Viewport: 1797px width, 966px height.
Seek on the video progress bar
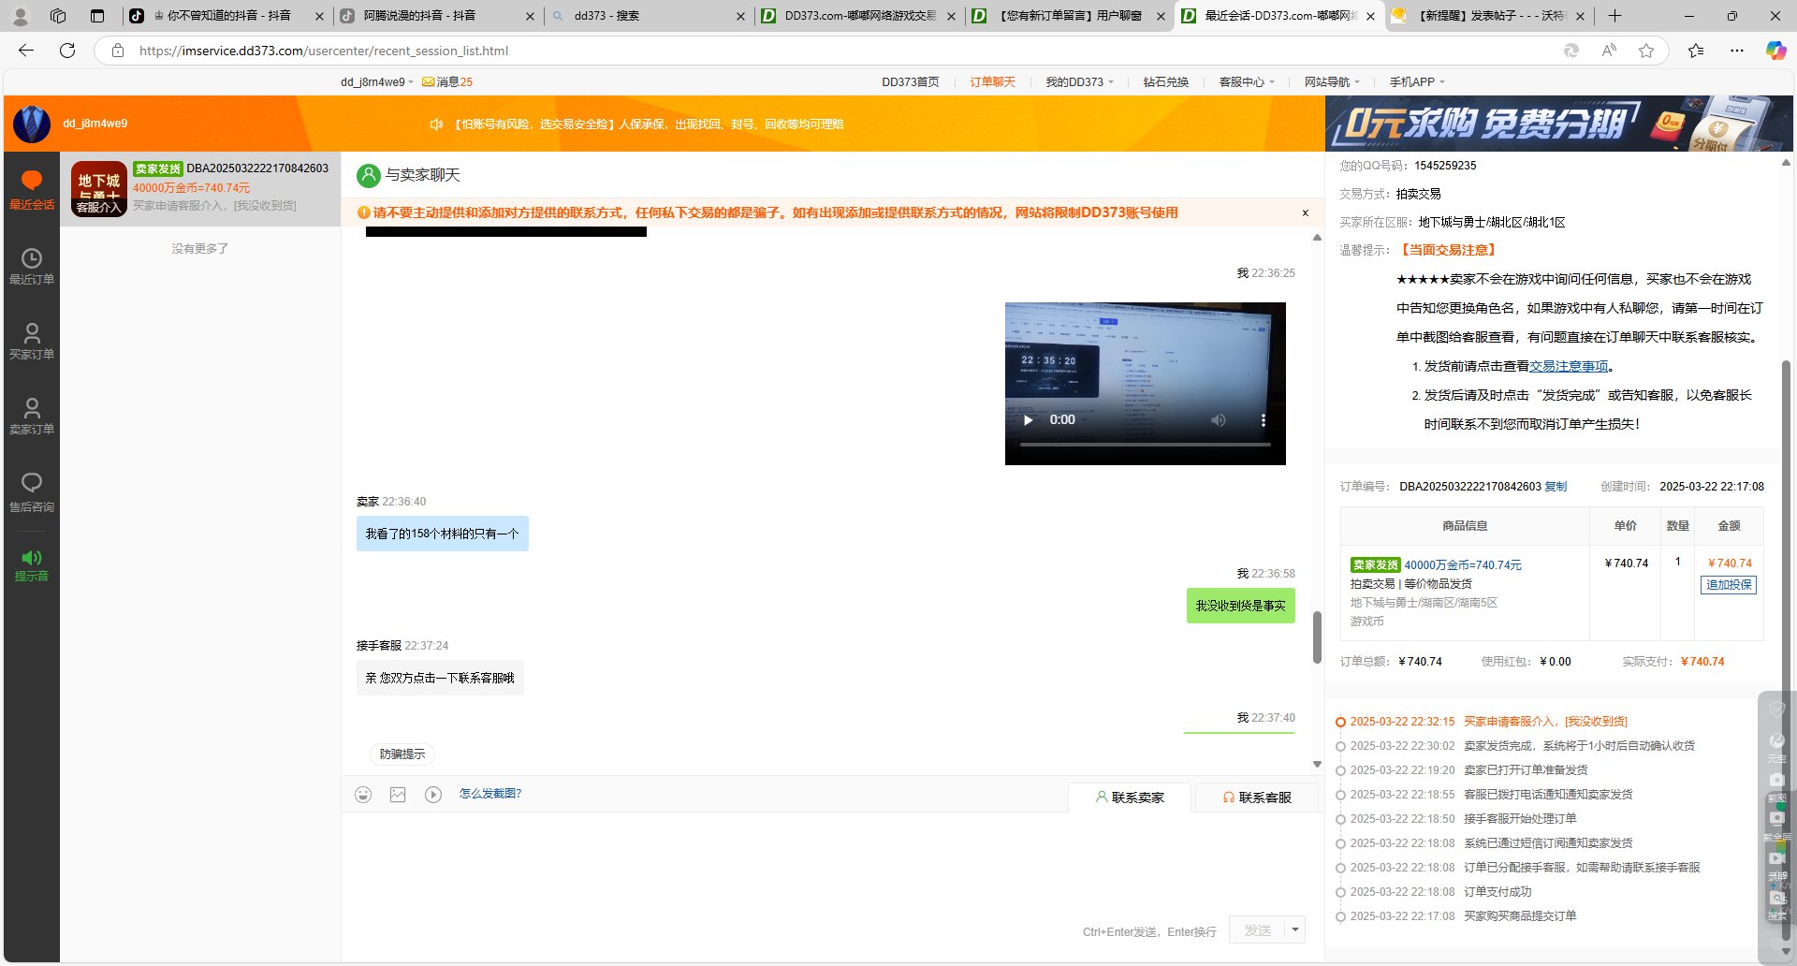click(x=1145, y=445)
